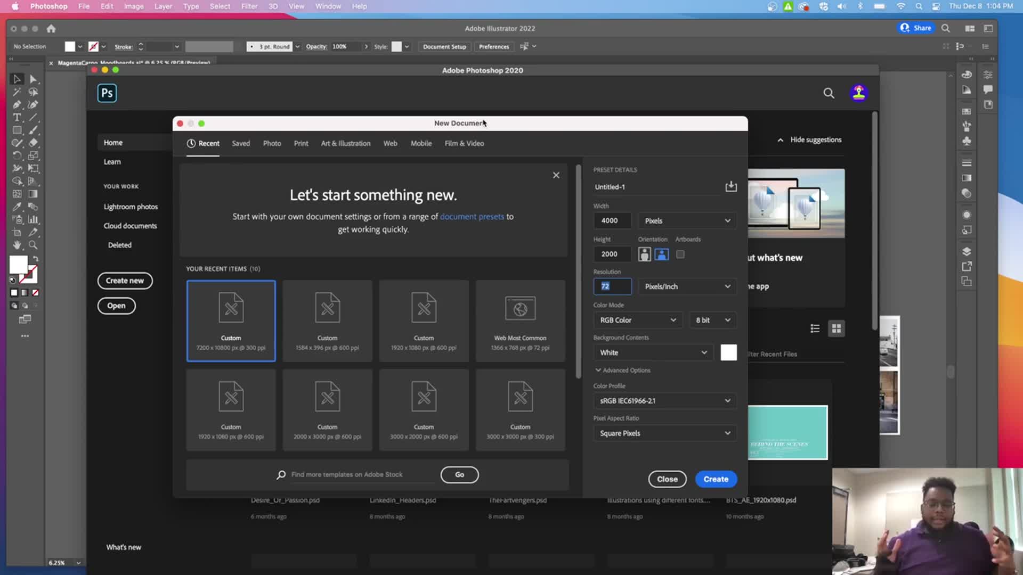The image size is (1023, 575).
Task: Open the Pixels/Inch resolution units dropdown
Action: click(x=687, y=286)
